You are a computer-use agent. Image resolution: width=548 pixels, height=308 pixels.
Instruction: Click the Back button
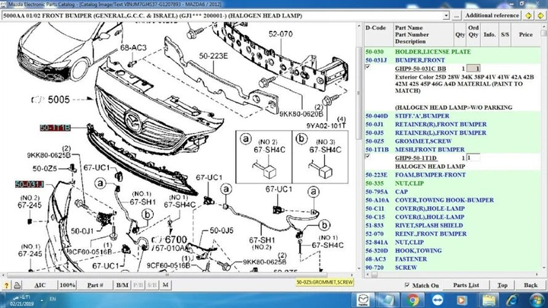tap(530, 285)
